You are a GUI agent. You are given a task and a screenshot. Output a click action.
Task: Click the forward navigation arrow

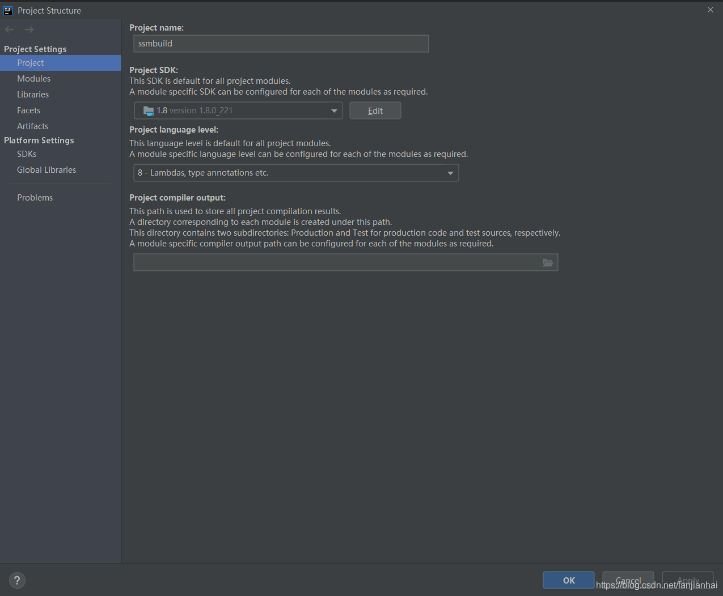[x=29, y=29]
